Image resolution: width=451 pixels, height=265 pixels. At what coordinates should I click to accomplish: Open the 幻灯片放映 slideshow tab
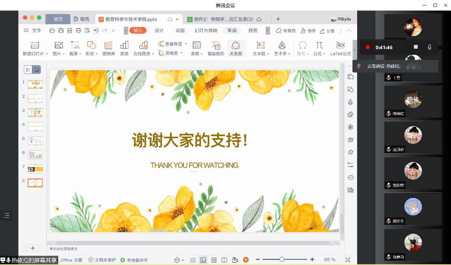[206, 31]
